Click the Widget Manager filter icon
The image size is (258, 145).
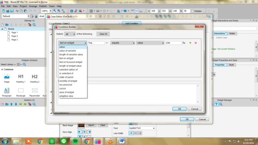[x=216, y=104]
